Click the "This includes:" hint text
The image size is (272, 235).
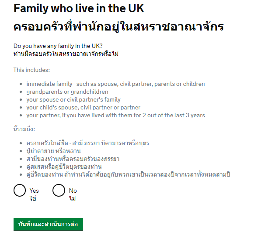tap(31, 70)
